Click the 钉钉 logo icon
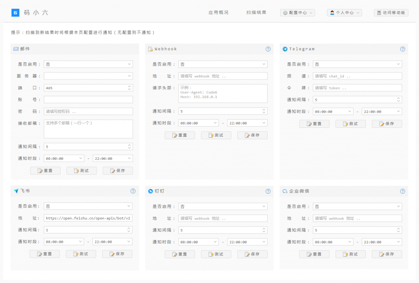Viewport: 419px width, 283px height. tap(151, 191)
